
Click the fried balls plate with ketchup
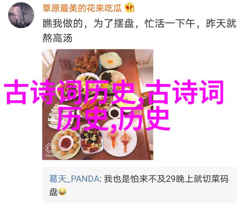[x=66, y=143]
